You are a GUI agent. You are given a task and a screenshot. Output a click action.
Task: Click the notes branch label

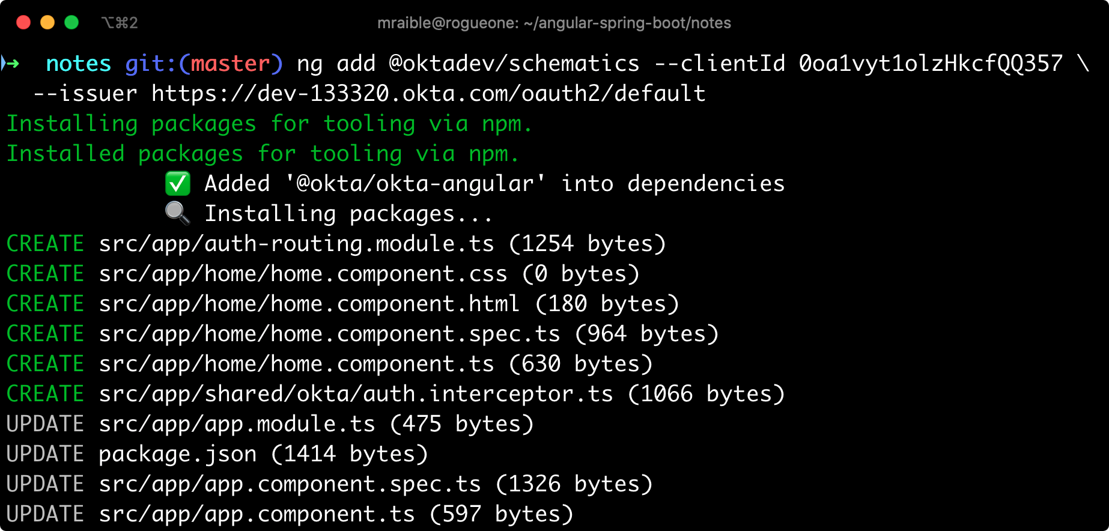coord(78,63)
